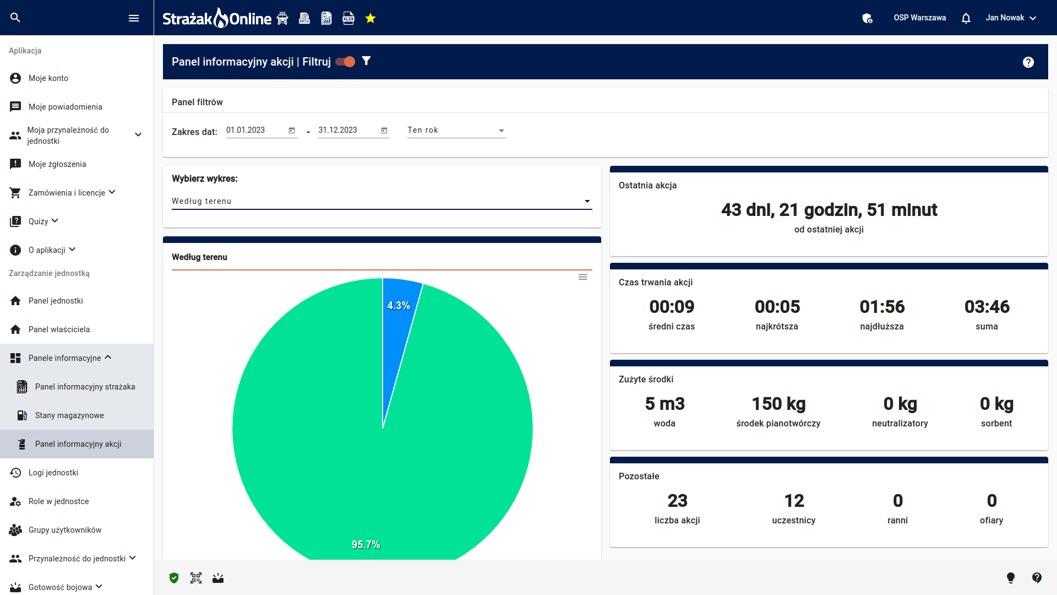This screenshot has width=1057, height=595.
Task: Open the shield settings icon in header
Action: click(867, 18)
